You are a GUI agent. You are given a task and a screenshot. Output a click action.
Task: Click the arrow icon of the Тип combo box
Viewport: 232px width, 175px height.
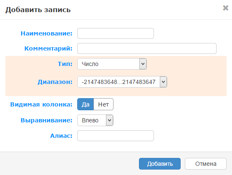[143, 64]
